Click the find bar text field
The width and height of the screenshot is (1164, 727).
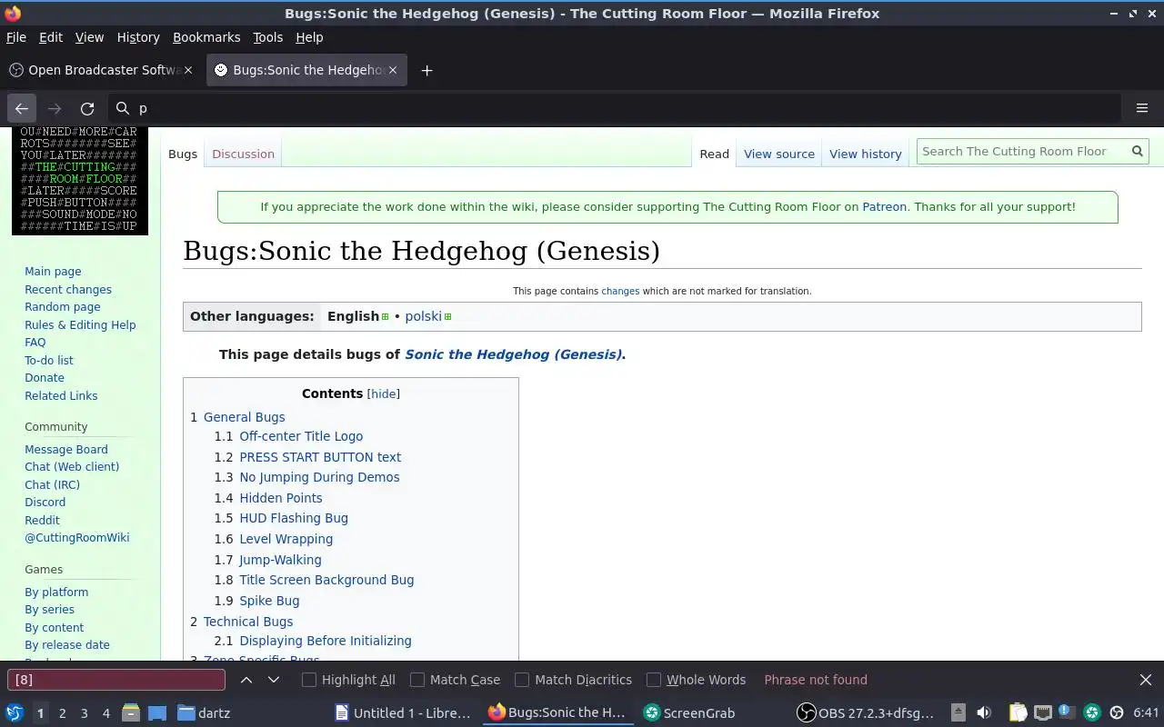tap(116, 680)
